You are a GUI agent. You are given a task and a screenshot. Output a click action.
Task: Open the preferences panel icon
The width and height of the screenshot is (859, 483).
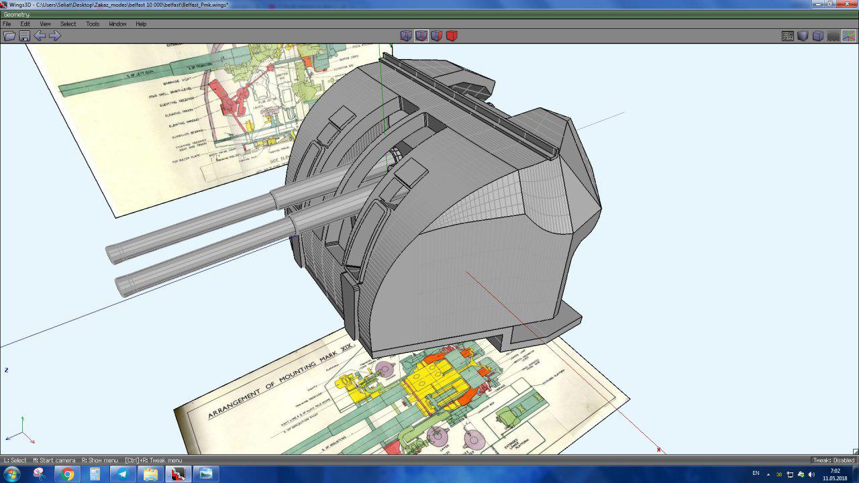tap(788, 36)
